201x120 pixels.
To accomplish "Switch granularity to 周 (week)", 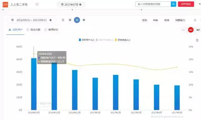I will point(70,20).
